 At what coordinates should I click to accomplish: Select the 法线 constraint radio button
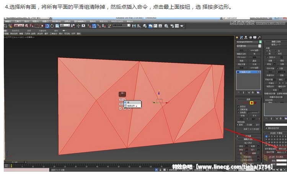pos(276,54)
